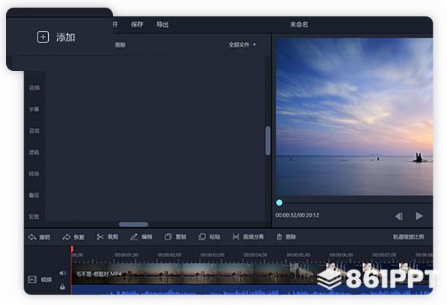Mute the video track with speaker icon
447x305 pixels.
[x=63, y=273]
